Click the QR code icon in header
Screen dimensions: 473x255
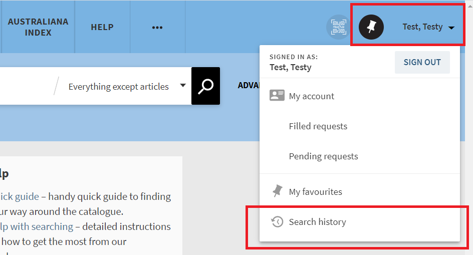(338, 27)
